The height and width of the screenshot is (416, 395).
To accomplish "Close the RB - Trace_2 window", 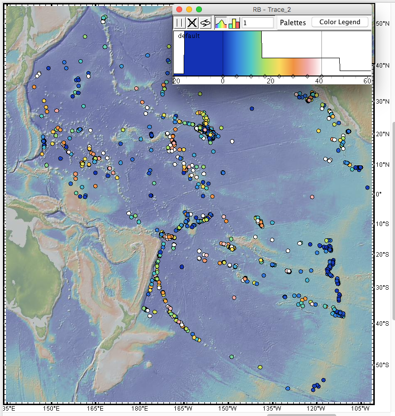I will coord(179,9).
